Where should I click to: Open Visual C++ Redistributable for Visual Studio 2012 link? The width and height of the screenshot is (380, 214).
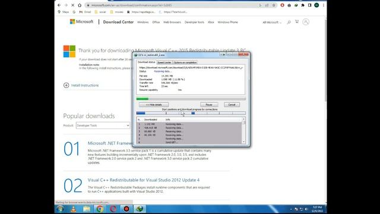[144, 180]
